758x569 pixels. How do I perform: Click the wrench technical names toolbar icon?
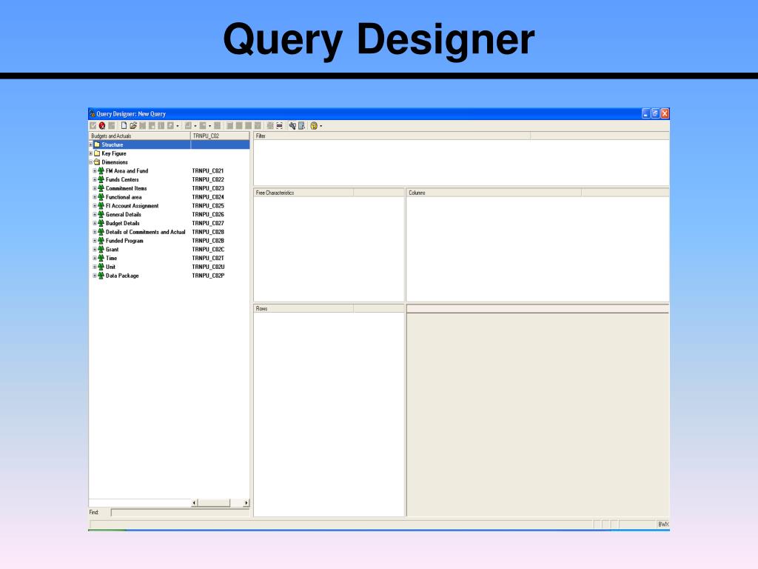tap(292, 126)
